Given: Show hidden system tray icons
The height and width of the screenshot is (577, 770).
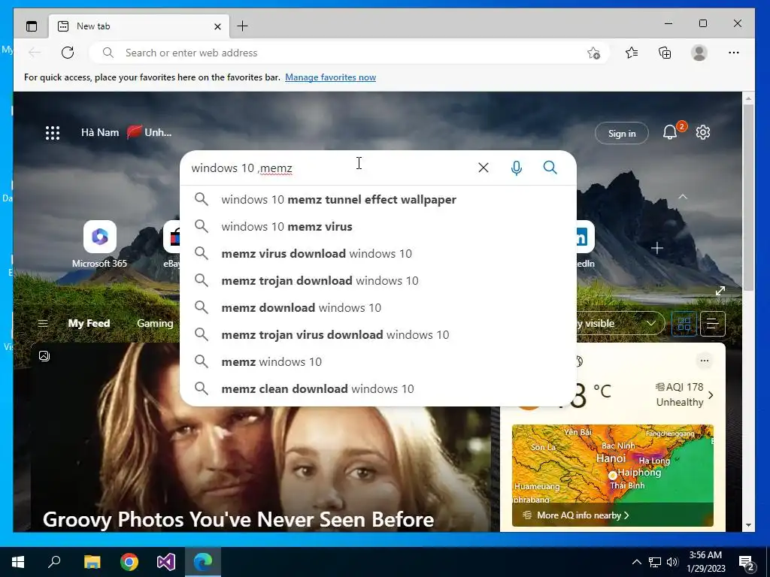Looking at the screenshot, I should (636, 562).
